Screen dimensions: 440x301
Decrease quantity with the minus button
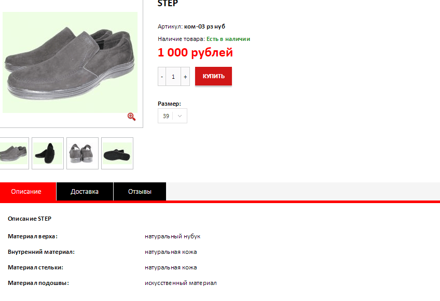(162, 77)
